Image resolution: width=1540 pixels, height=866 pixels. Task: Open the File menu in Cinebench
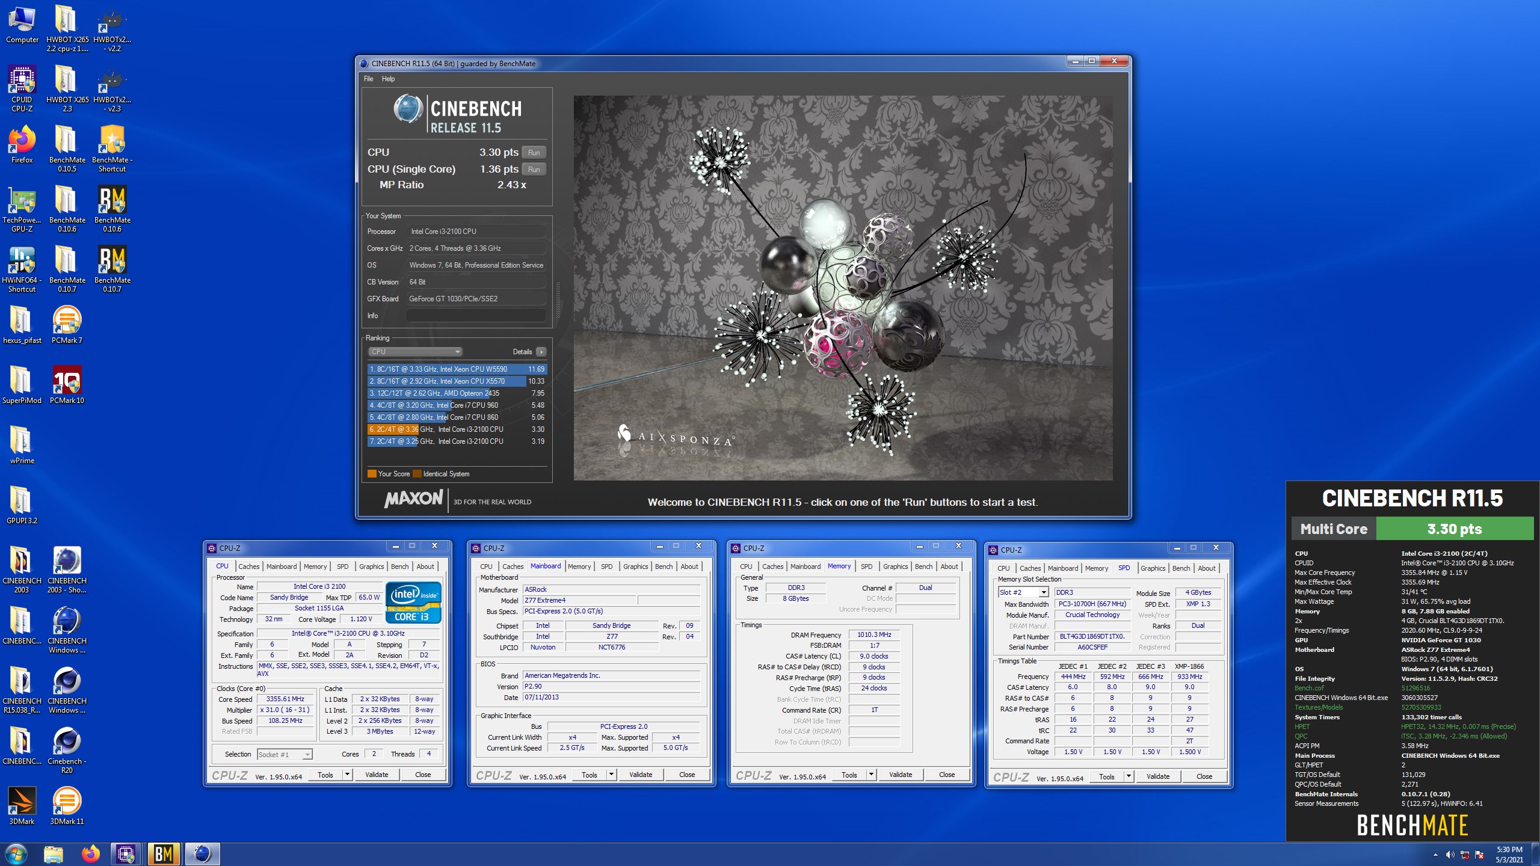point(368,79)
